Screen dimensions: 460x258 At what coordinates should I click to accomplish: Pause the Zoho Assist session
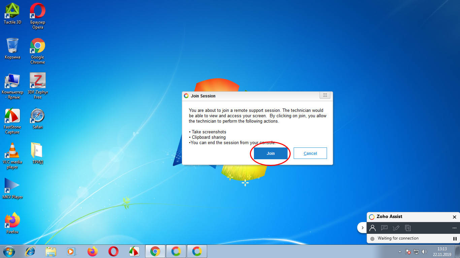click(455, 239)
